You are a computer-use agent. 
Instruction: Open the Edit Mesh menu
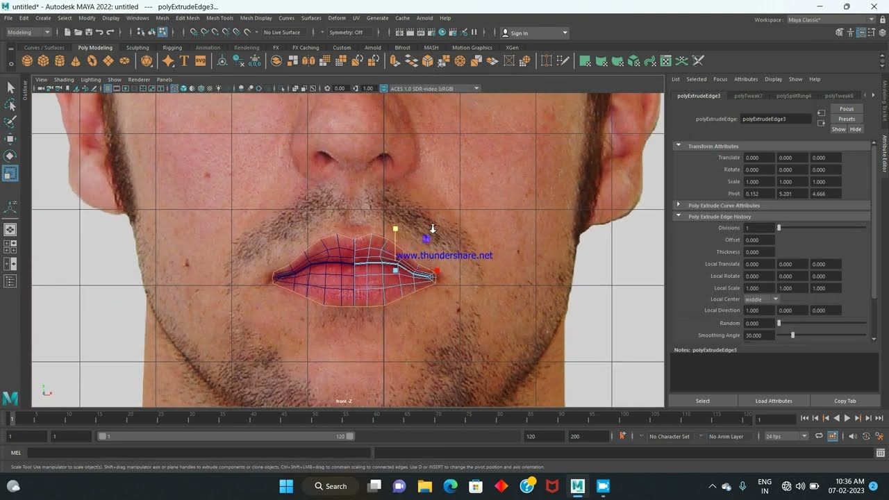point(188,18)
